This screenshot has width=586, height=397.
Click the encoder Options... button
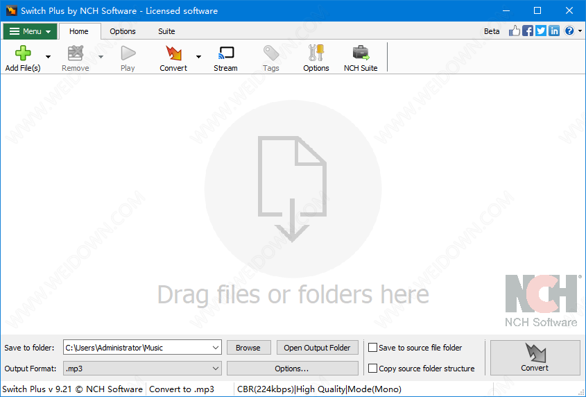point(292,369)
